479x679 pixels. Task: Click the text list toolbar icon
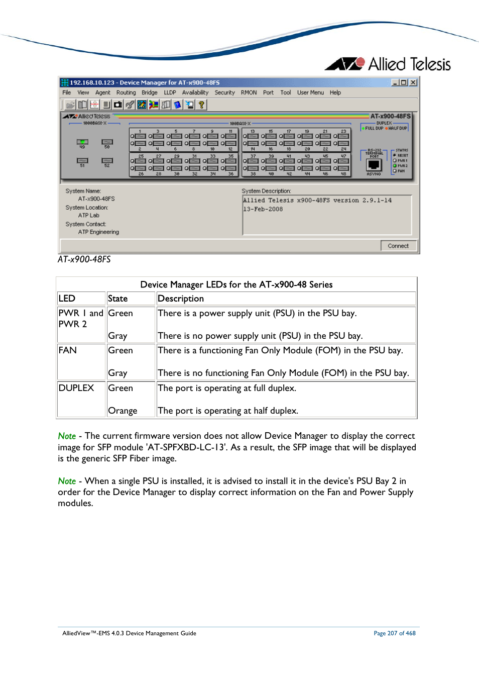[106, 105]
